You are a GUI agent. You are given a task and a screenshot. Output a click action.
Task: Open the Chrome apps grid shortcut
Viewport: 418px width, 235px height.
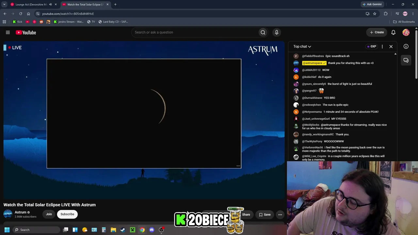4,22
